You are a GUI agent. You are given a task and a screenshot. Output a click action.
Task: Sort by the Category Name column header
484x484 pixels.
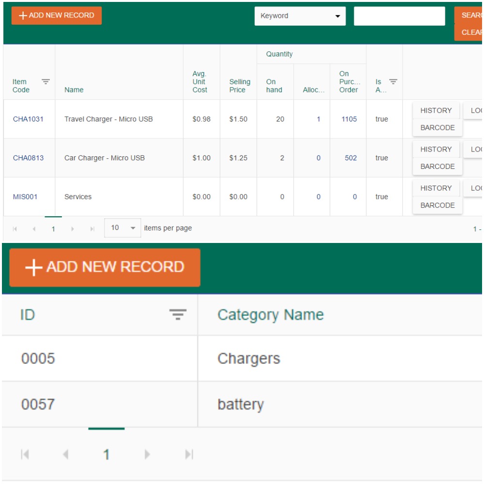271,315
